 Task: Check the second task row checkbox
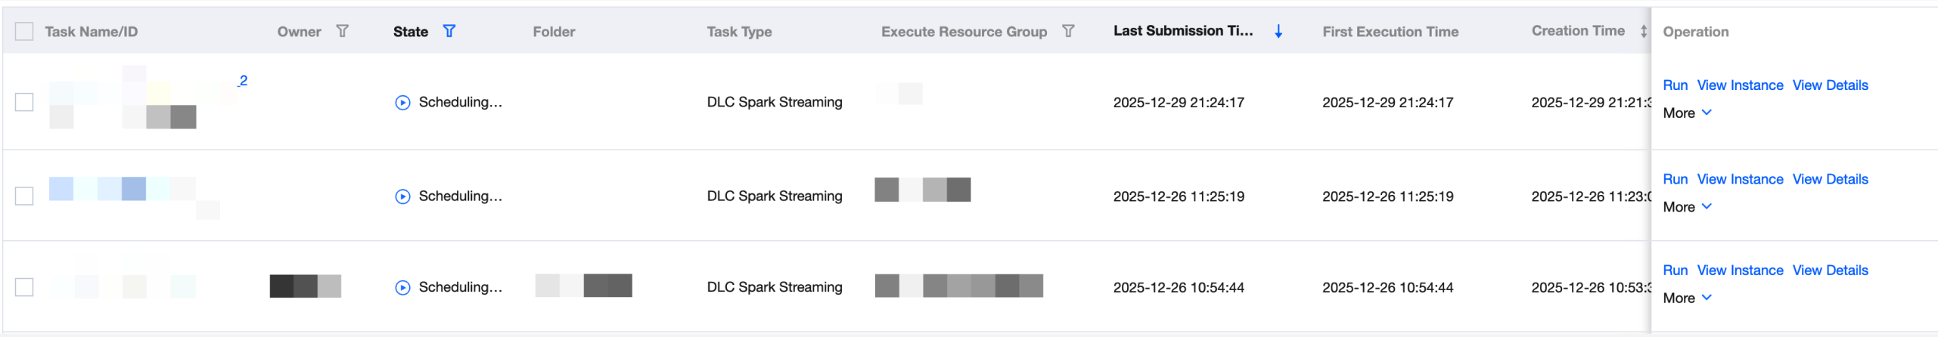24,196
